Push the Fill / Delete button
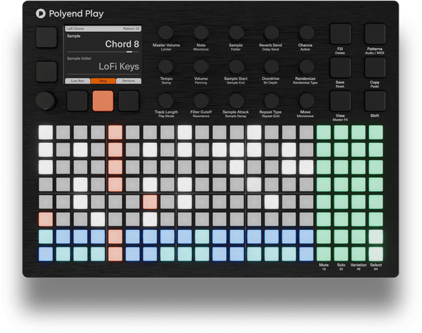 click(340, 34)
